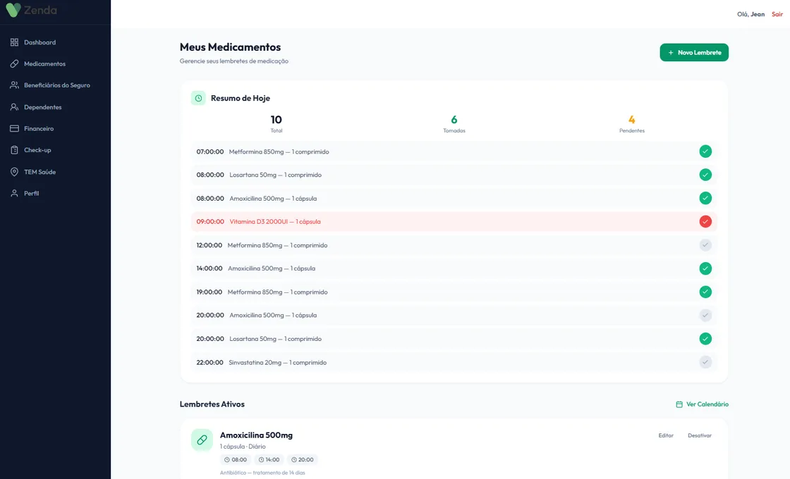Click the username Jean in the header

(x=758, y=14)
